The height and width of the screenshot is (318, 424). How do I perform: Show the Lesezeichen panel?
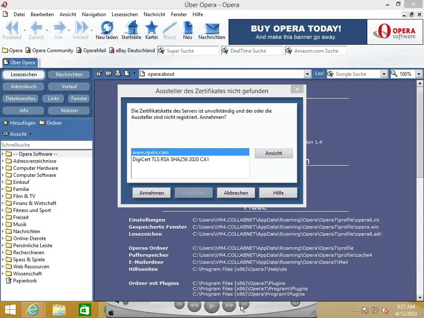pyautogui.click(x=24, y=75)
